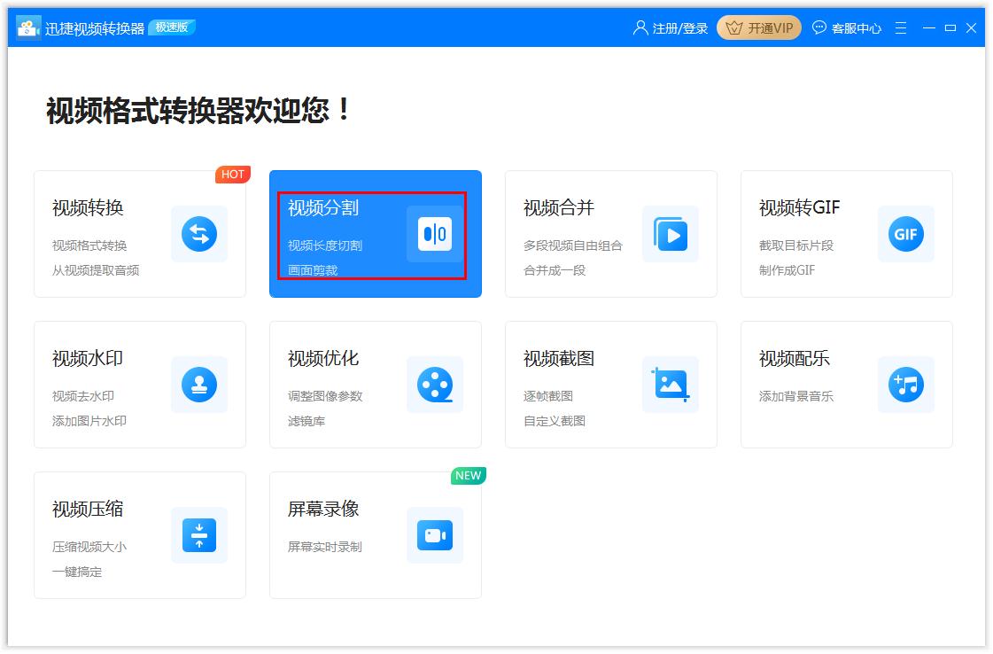Open the 视频优化 film-reel icon
993x654 pixels.
click(x=434, y=385)
